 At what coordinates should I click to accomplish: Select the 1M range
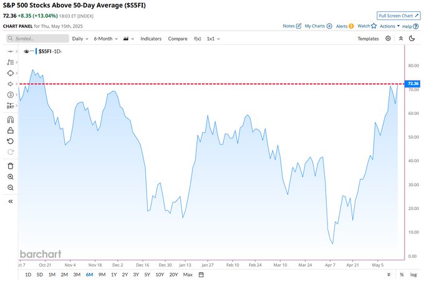coord(52,275)
